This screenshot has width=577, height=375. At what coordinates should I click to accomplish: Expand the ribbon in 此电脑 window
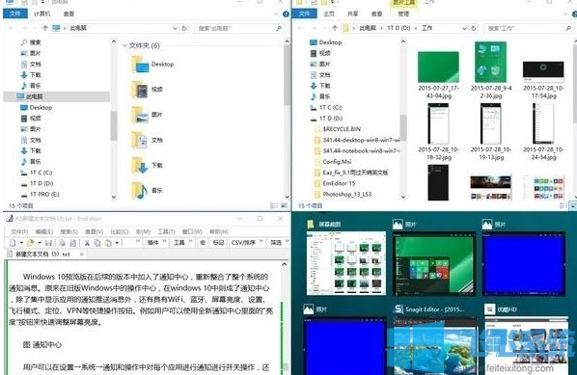coord(276,13)
